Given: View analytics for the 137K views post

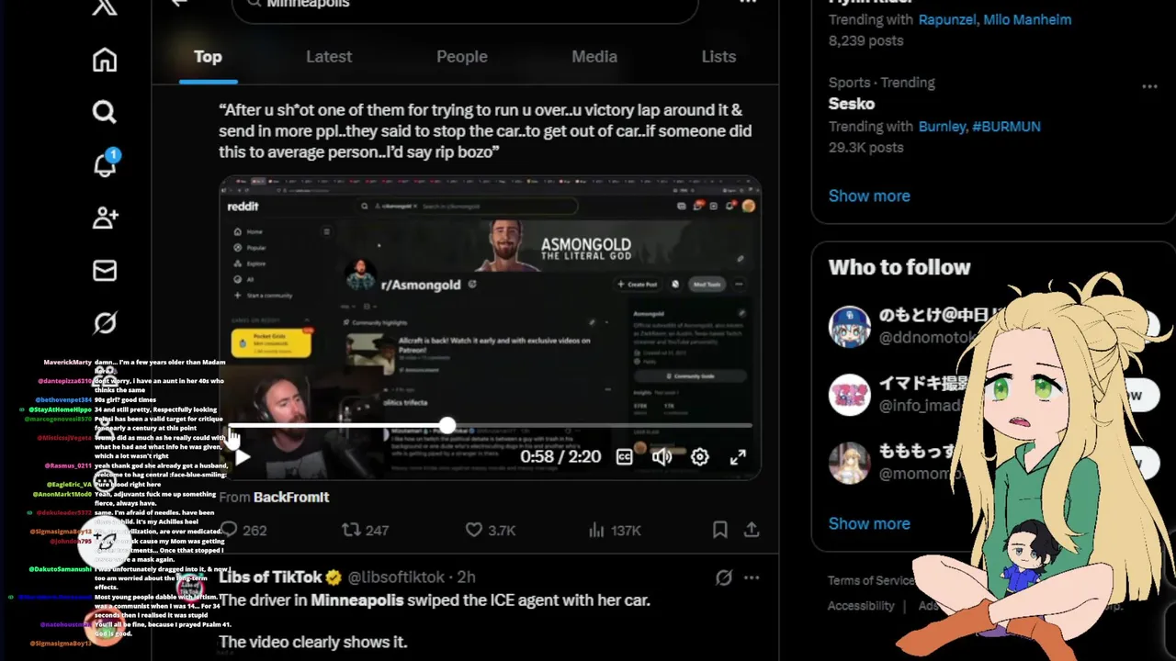Looking at the screenshot, I should [614, 530].
